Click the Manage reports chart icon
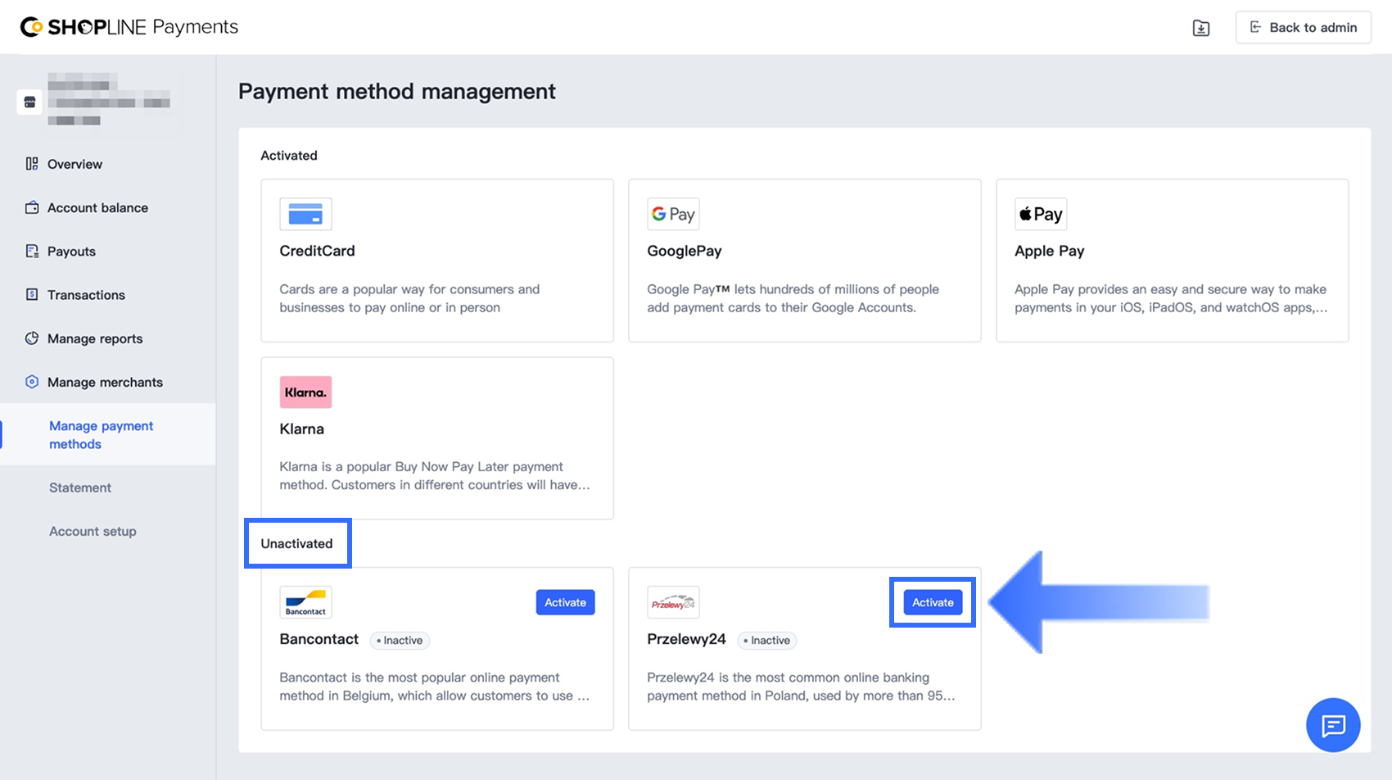Screen dimensions: 1392x780 32,338
